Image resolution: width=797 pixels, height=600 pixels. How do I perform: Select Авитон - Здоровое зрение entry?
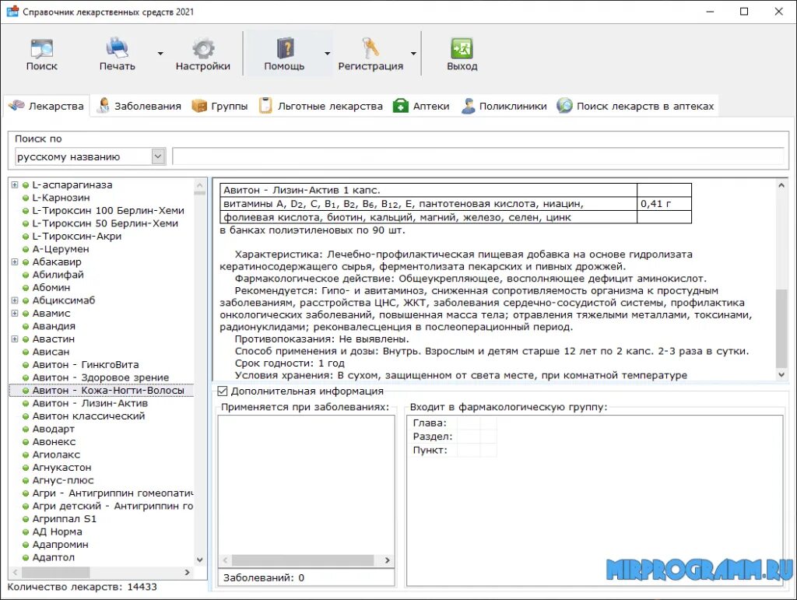[100, 377]
